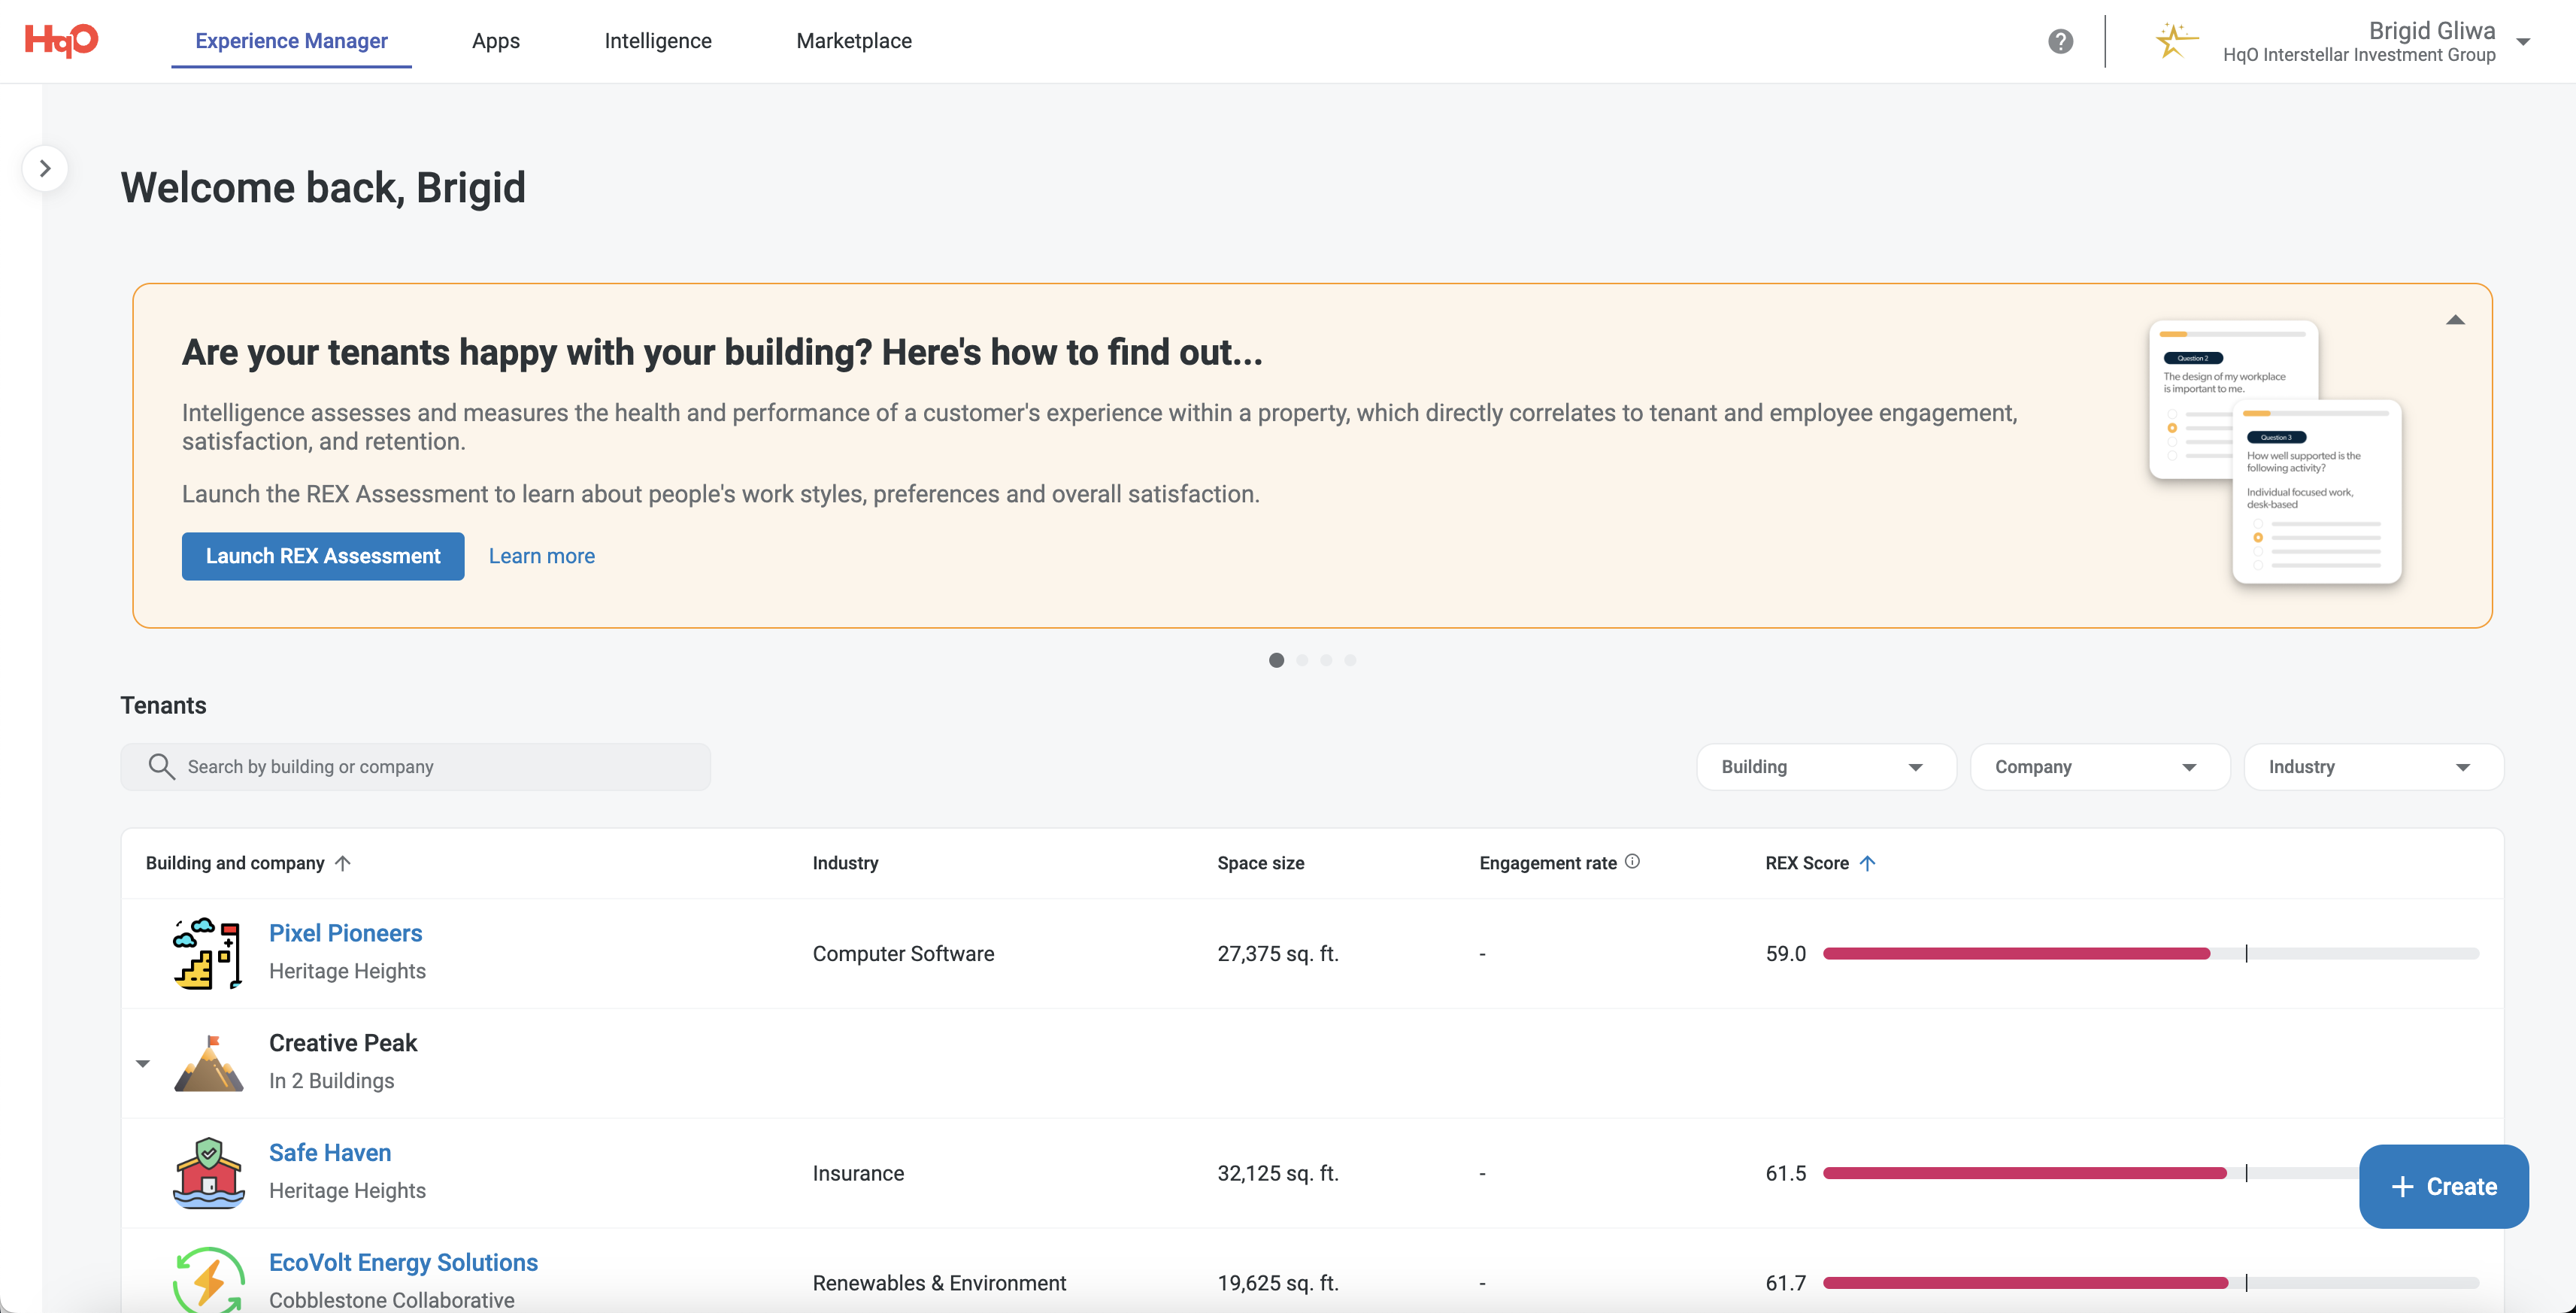Click Launch REX Assessment button
Screen dimensions: 2576x1313
point(322,556)
